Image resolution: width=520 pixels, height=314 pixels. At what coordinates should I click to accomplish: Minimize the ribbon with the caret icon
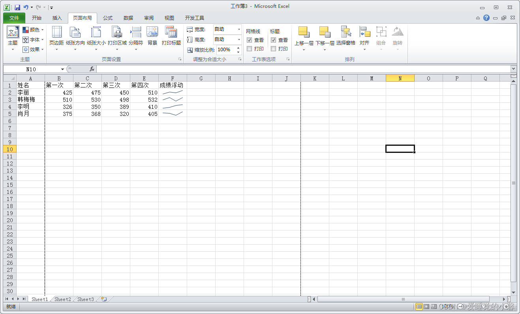[x=478, y=18]
